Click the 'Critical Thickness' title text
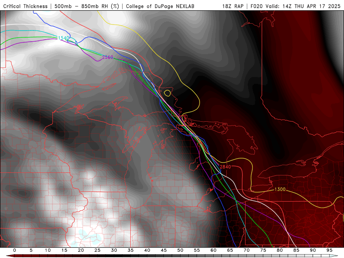The width and height of the screenshot is (344, 258). [25, 6]
